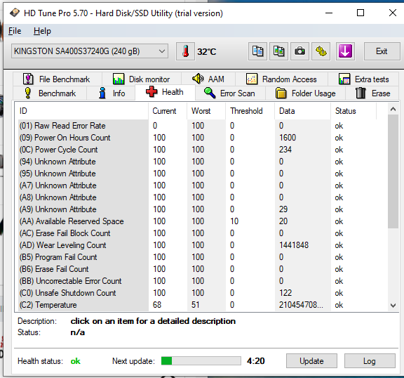Viewport: 404px width, 378px height.
Task: Switch to the Folder Usage tab
Action: [x=306, y=93]
